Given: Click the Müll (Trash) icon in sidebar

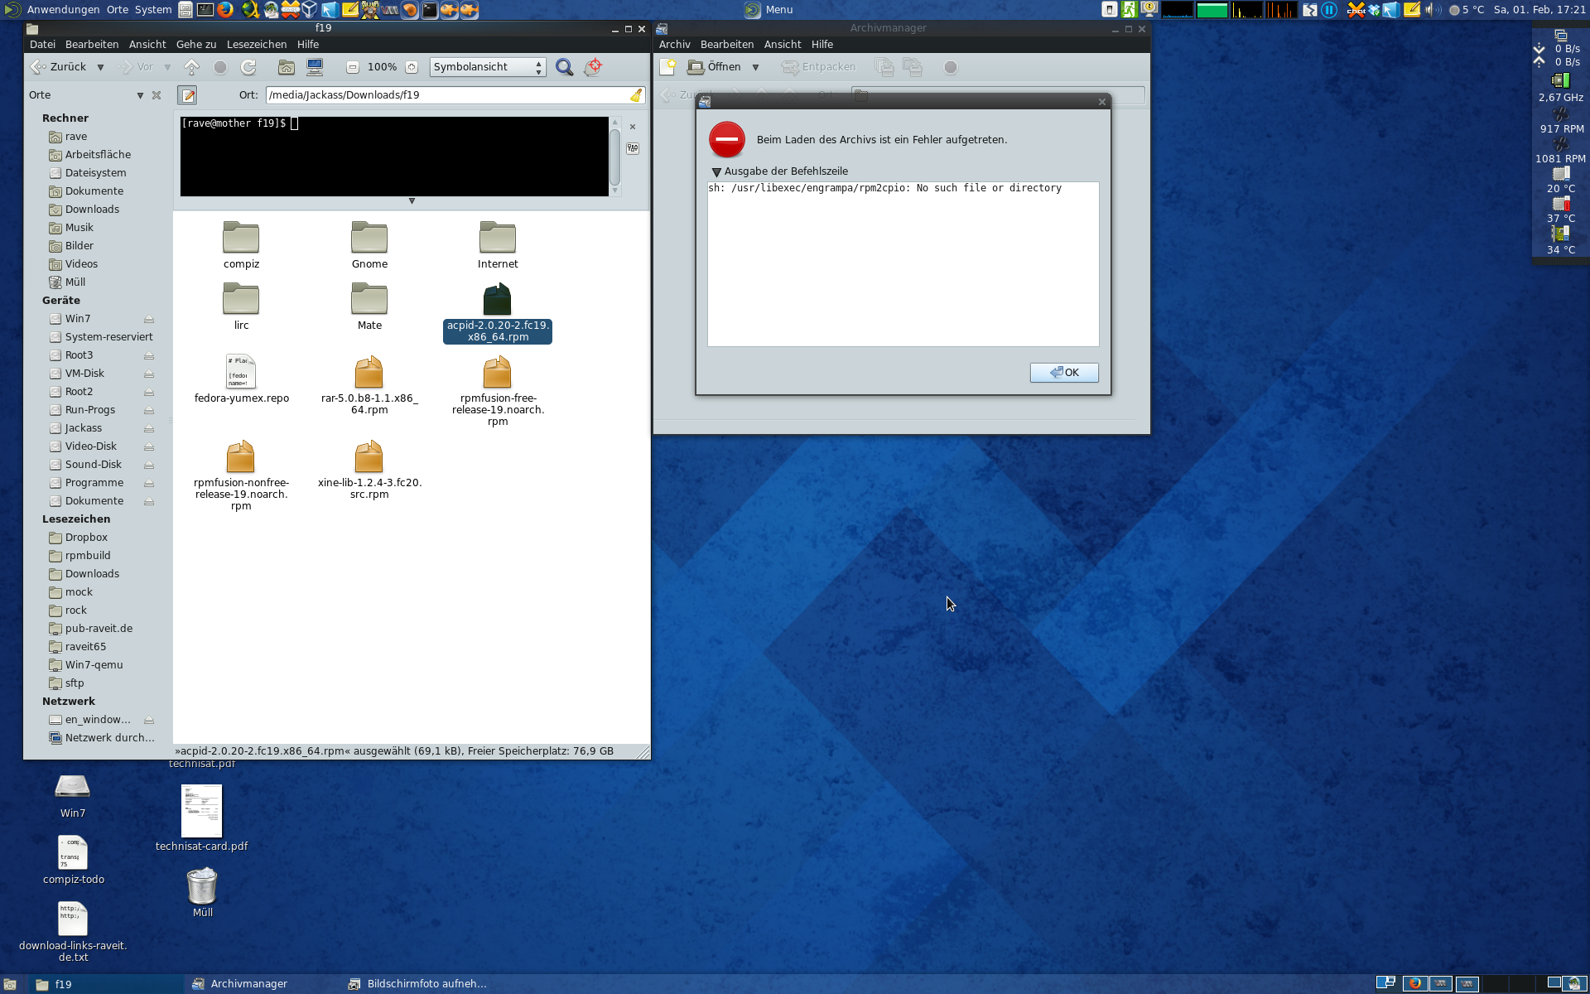Looking at the screenshot, I should (x=75, y=281).
